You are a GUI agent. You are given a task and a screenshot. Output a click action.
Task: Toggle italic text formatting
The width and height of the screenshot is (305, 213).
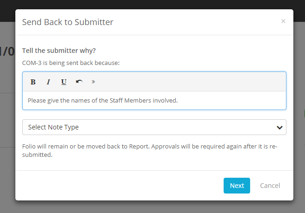(48, 82)
